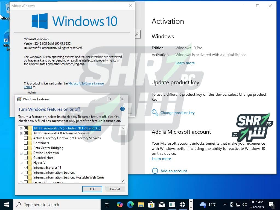Expand the .NET Framework 4.8 Advanced Services node
Image resolution: width=280 pixels, height=210 pixels.
point(21,133)
